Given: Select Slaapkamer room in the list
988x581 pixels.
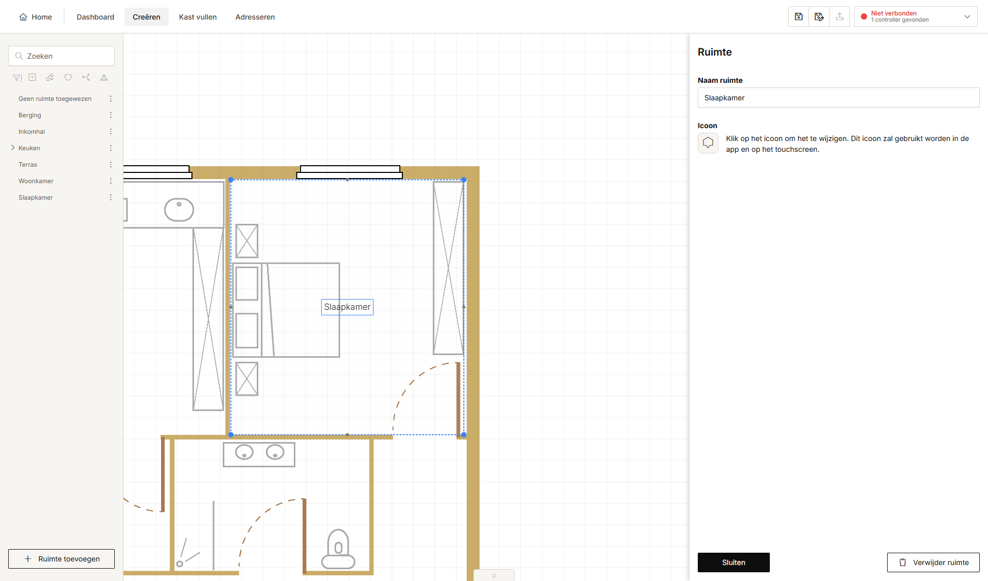Looking at the screenshot, I should pyautogui.click(x=36, y=198).
